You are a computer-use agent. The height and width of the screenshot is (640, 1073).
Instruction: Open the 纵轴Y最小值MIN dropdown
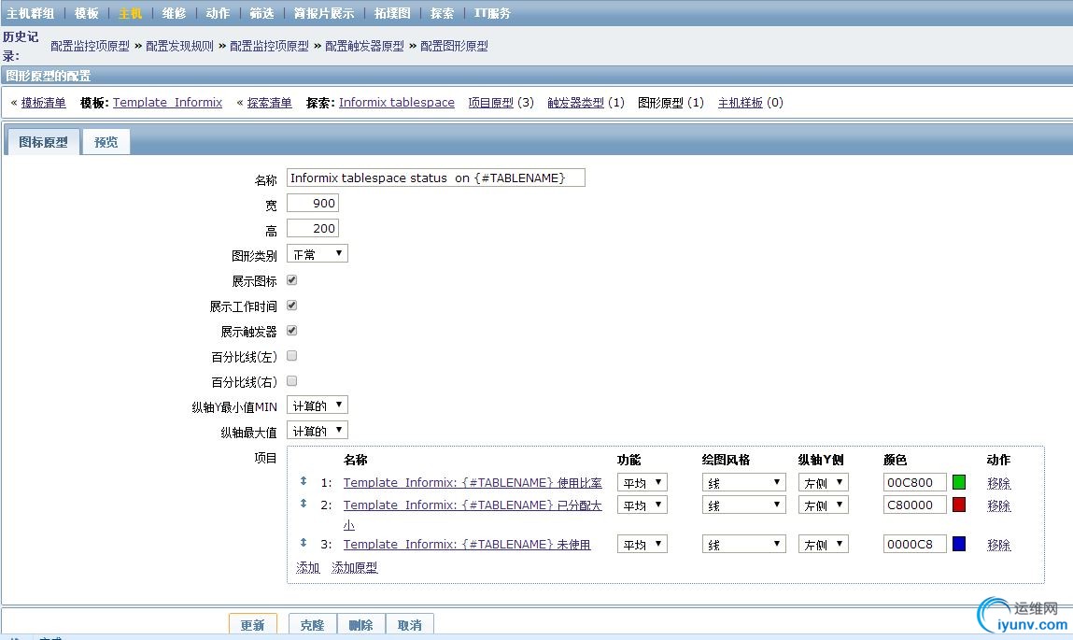click(318, 405)
